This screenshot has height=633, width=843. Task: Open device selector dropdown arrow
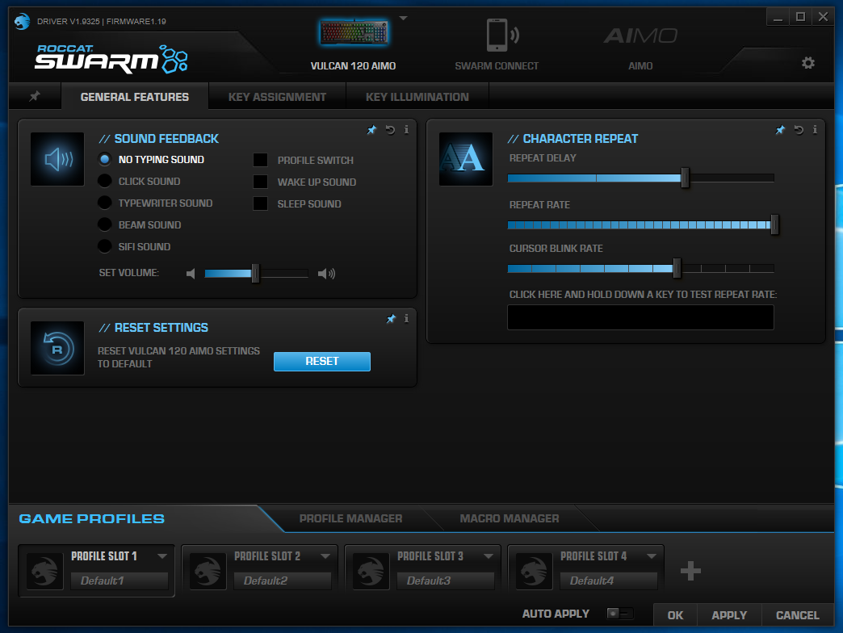click(403, 19)
